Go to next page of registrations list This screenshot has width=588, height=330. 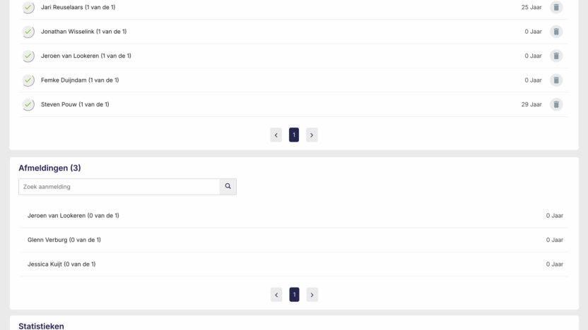click(312, 135)
